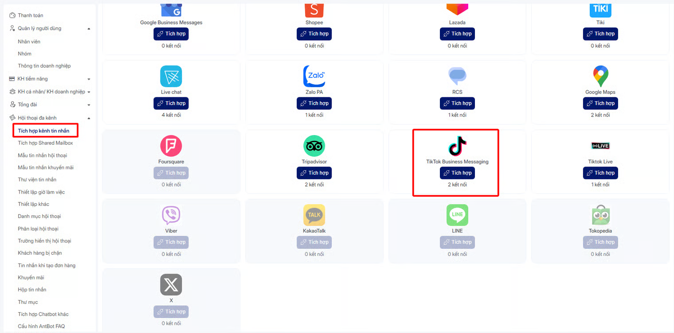This screenshot has height=333, width=674.
Task: Click the Zalo PA logo icon
Action: pos(314,76)
